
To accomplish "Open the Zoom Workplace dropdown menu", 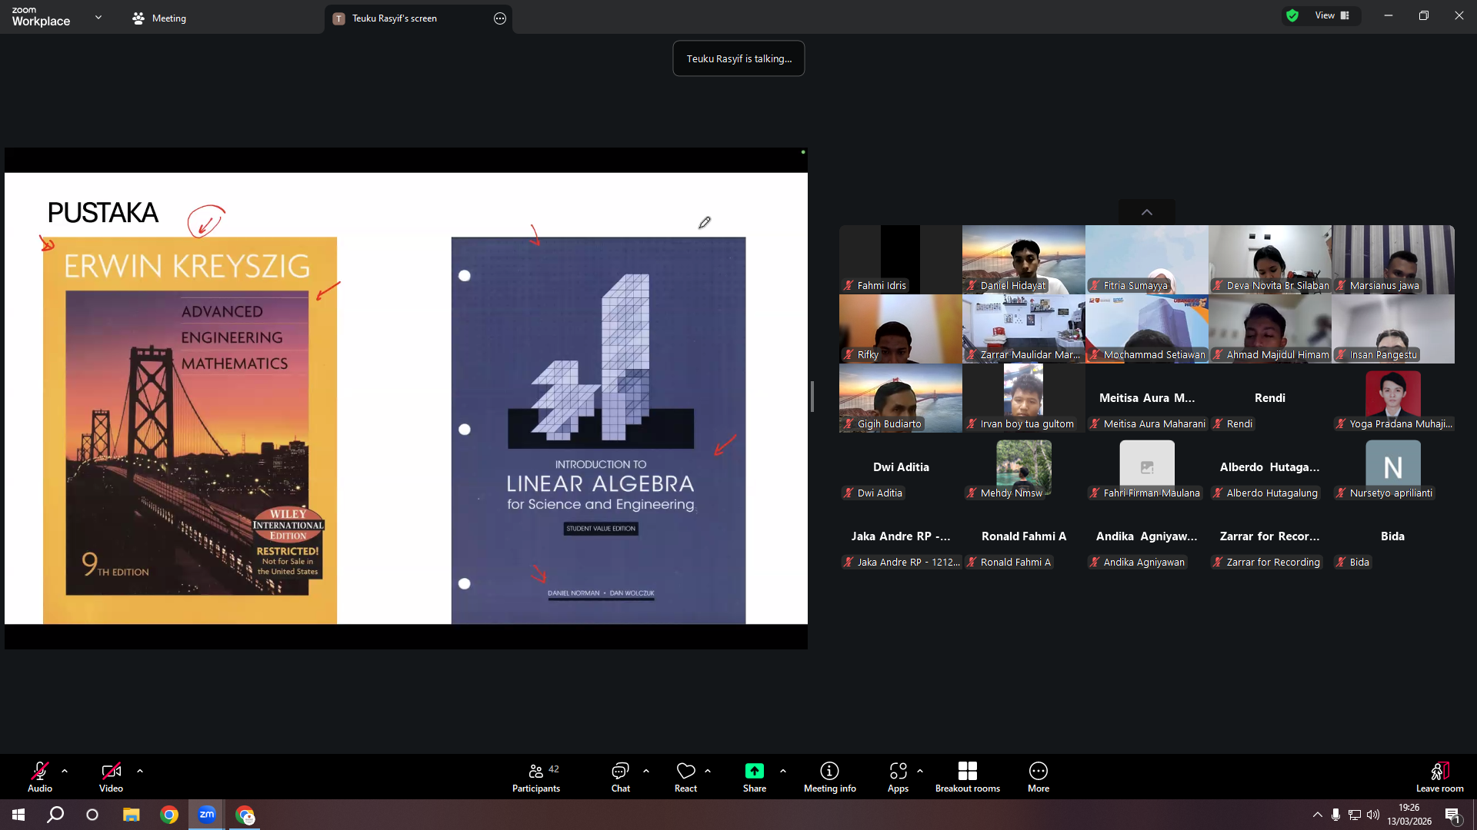I will [x=98, y=18].
